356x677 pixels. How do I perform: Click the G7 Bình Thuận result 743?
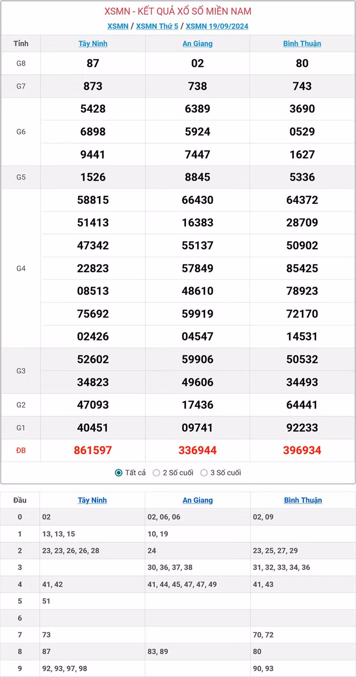tap(302, 86)
